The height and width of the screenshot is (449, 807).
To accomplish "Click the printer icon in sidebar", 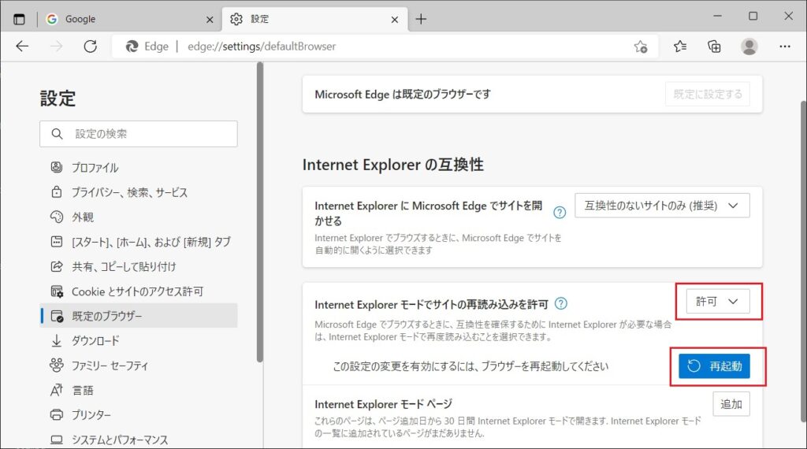I will 57,414.
